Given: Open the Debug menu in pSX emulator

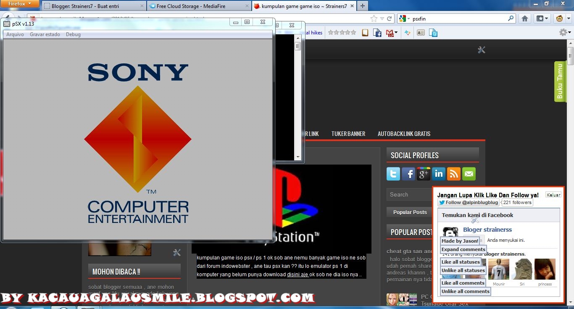Looking at the screenshot, I should (x=73, y=34).
